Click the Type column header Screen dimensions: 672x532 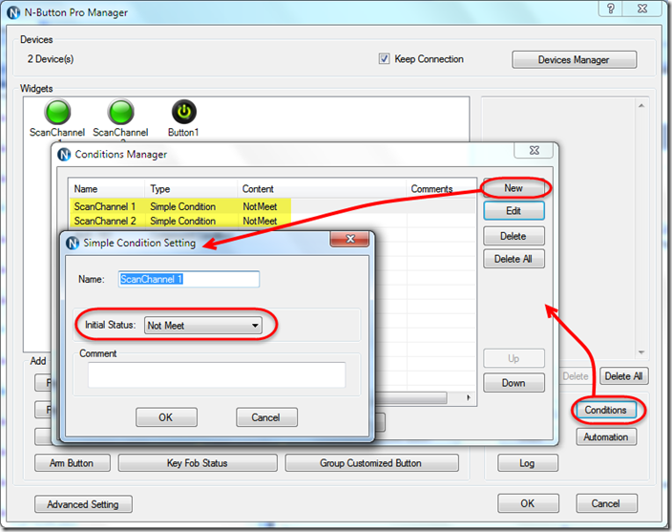(191, 189)
